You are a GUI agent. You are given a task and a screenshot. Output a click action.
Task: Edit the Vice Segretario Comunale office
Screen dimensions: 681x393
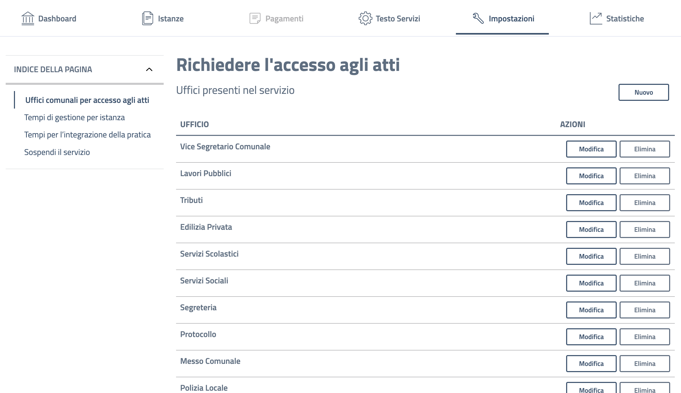click(x=591, y=149)
